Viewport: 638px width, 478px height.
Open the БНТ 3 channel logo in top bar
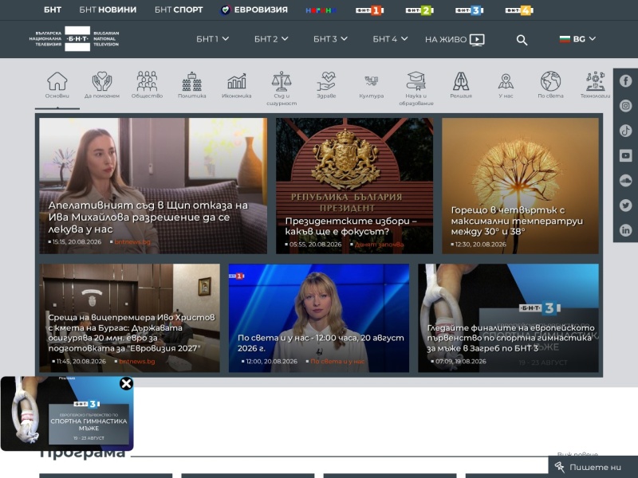[x=469, y=10]
